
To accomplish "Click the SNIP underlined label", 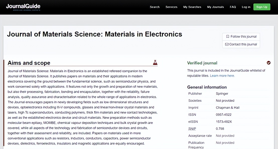I will pos(192,129).
